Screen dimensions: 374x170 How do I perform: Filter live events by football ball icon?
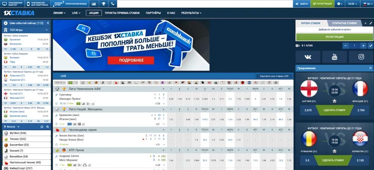tap(83, 83)
